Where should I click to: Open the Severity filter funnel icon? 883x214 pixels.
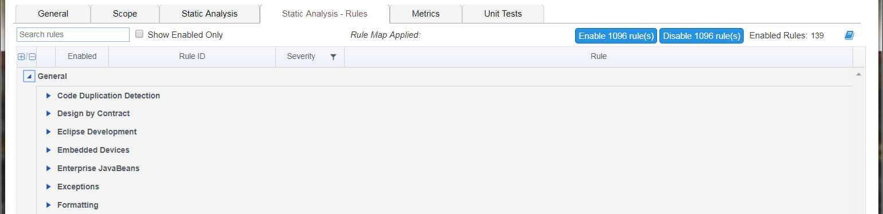pos(333,57)
